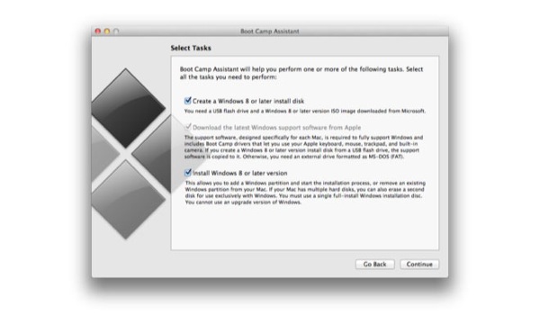Click the label Create a Windows 8 or later install disk

click(248, 101)
